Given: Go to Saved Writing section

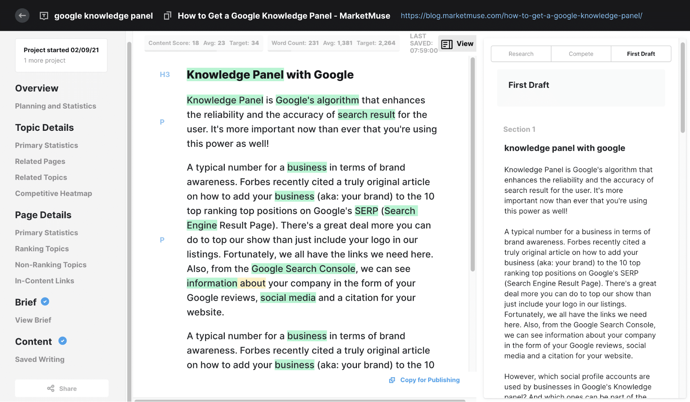Looking at the screenshot, I should [40, 359].
